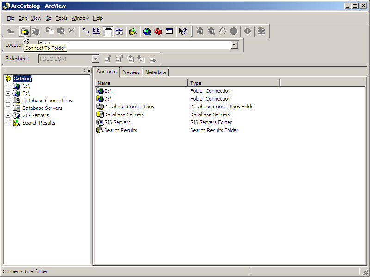
Task: Open the File menu
Action: pyautogui.click(x=11, y=18)
